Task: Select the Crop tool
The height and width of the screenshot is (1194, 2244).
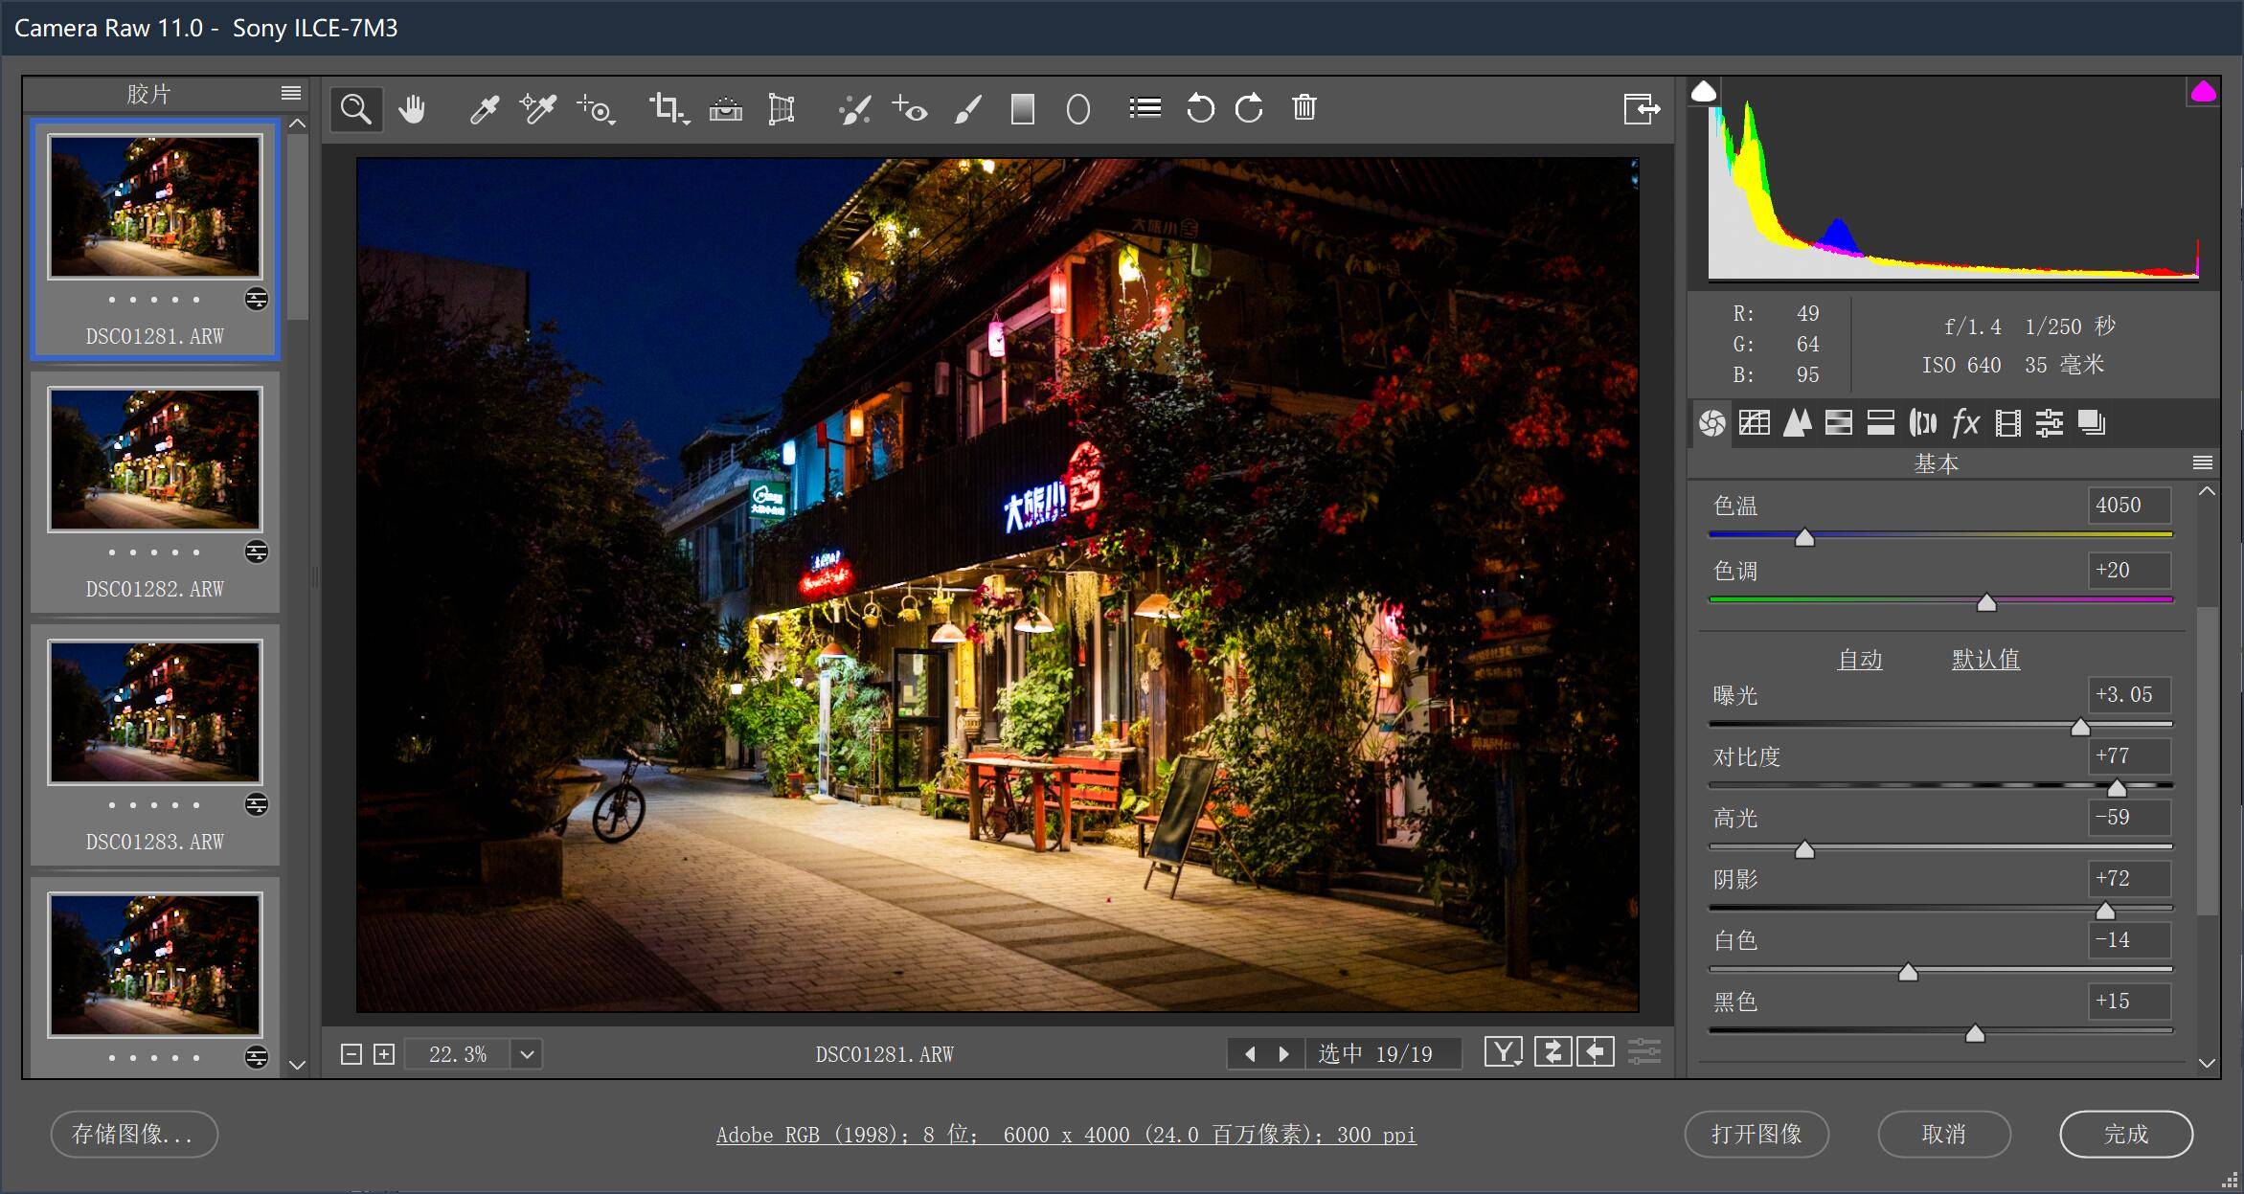Action: pyautogui.click(x=667, y=108)
